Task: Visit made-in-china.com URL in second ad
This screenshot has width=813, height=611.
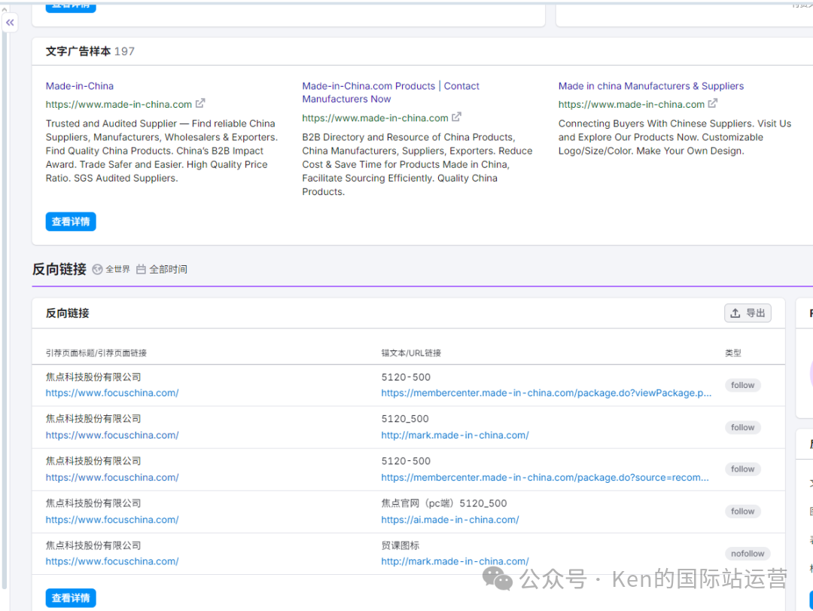Action: (376, 118)
